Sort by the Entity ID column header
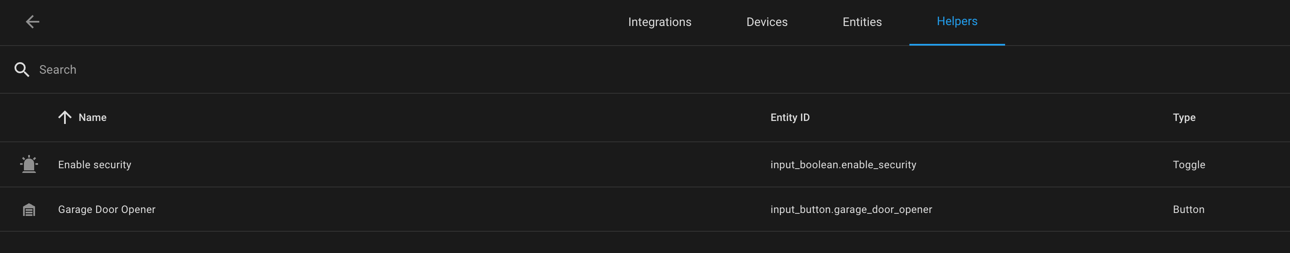The image size is (1290, 253). click(x=790, y=117)
